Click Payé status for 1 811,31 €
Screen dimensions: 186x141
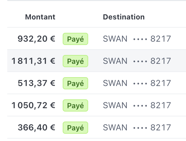[x=75, y=61]
